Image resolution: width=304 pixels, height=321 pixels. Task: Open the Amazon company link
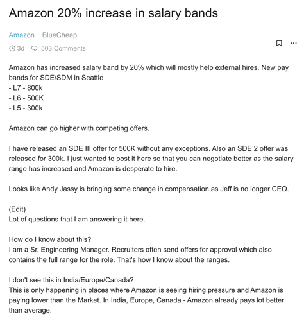pyautogui.click(x=21, y=35)
